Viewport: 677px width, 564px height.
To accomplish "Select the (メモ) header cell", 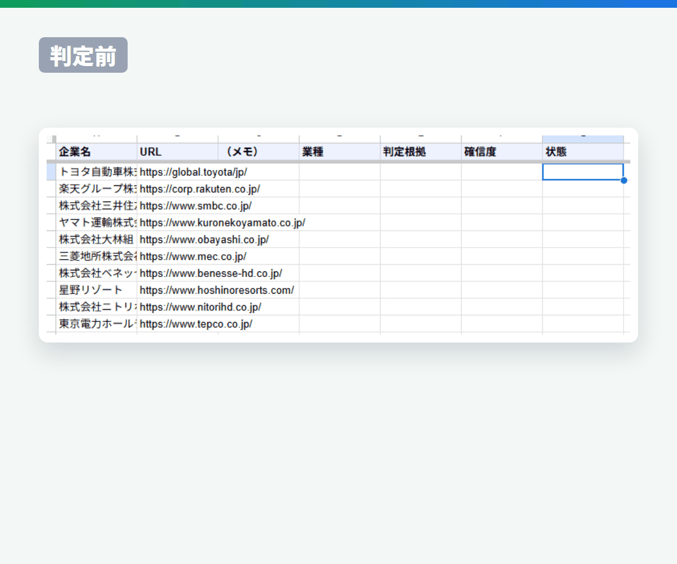I will point(259,152).
